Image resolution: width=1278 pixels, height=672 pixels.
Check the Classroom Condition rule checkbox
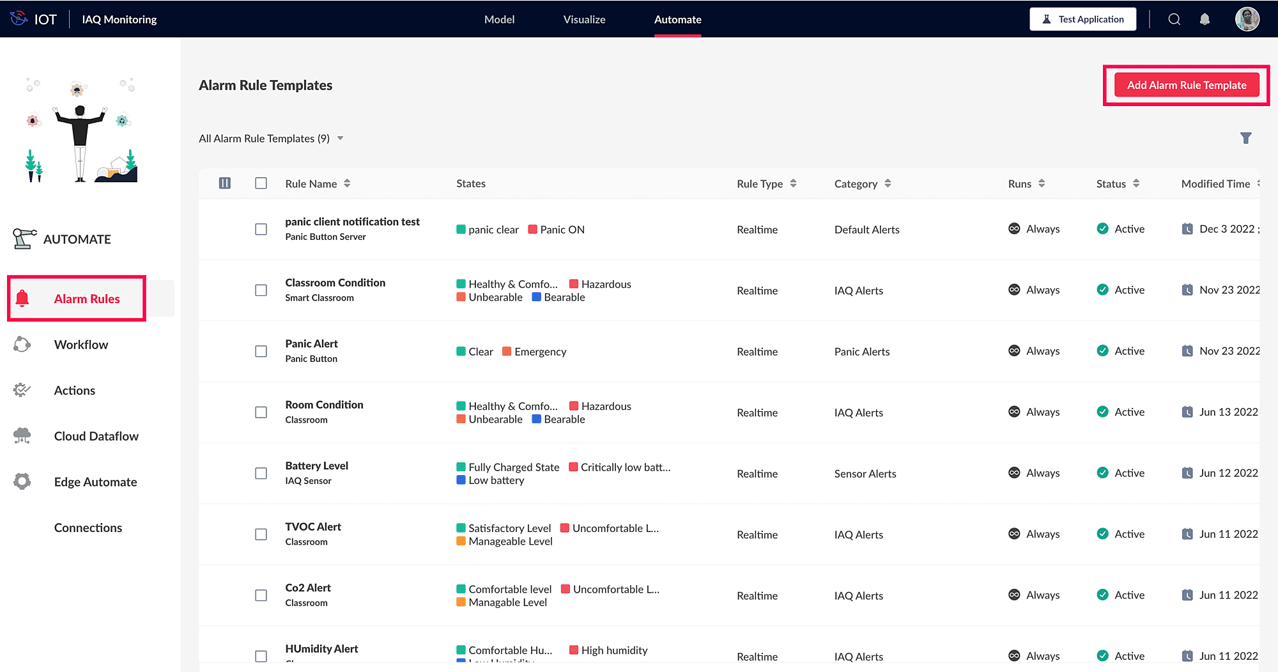pos(261,290)
